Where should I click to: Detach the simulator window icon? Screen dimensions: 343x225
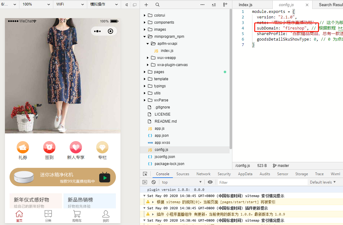(135, 5)
